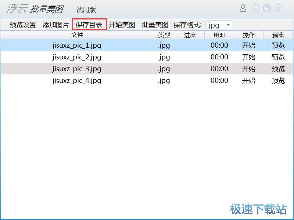
Task: Click the .jpg type of jisuxz_pic_4.jpg
Action: 164,81
